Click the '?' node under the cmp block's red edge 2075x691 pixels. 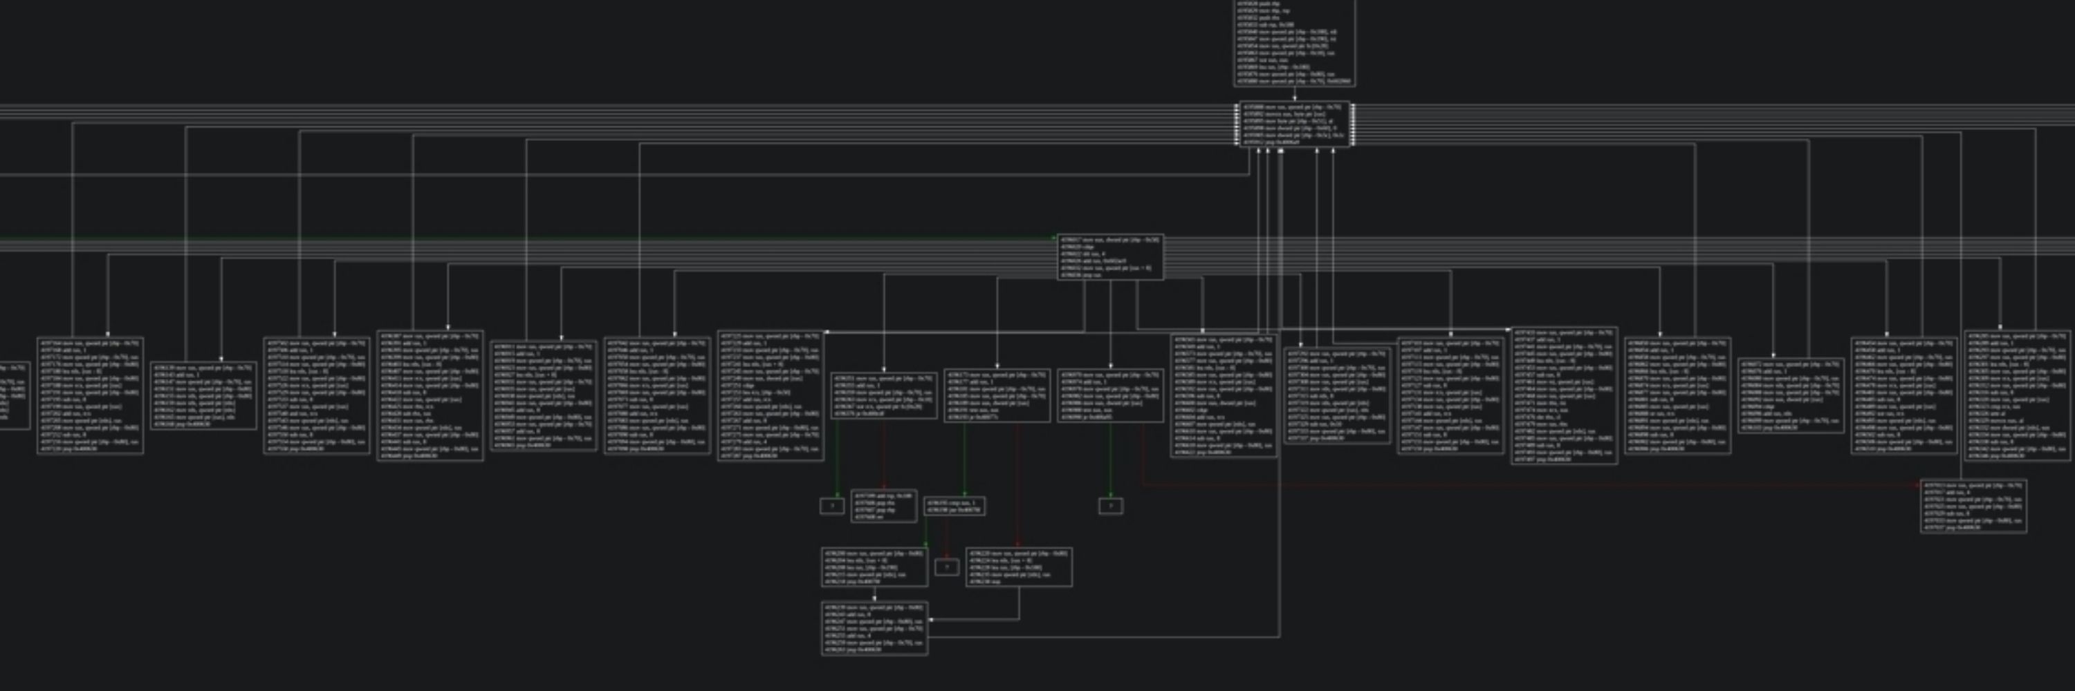946,567
